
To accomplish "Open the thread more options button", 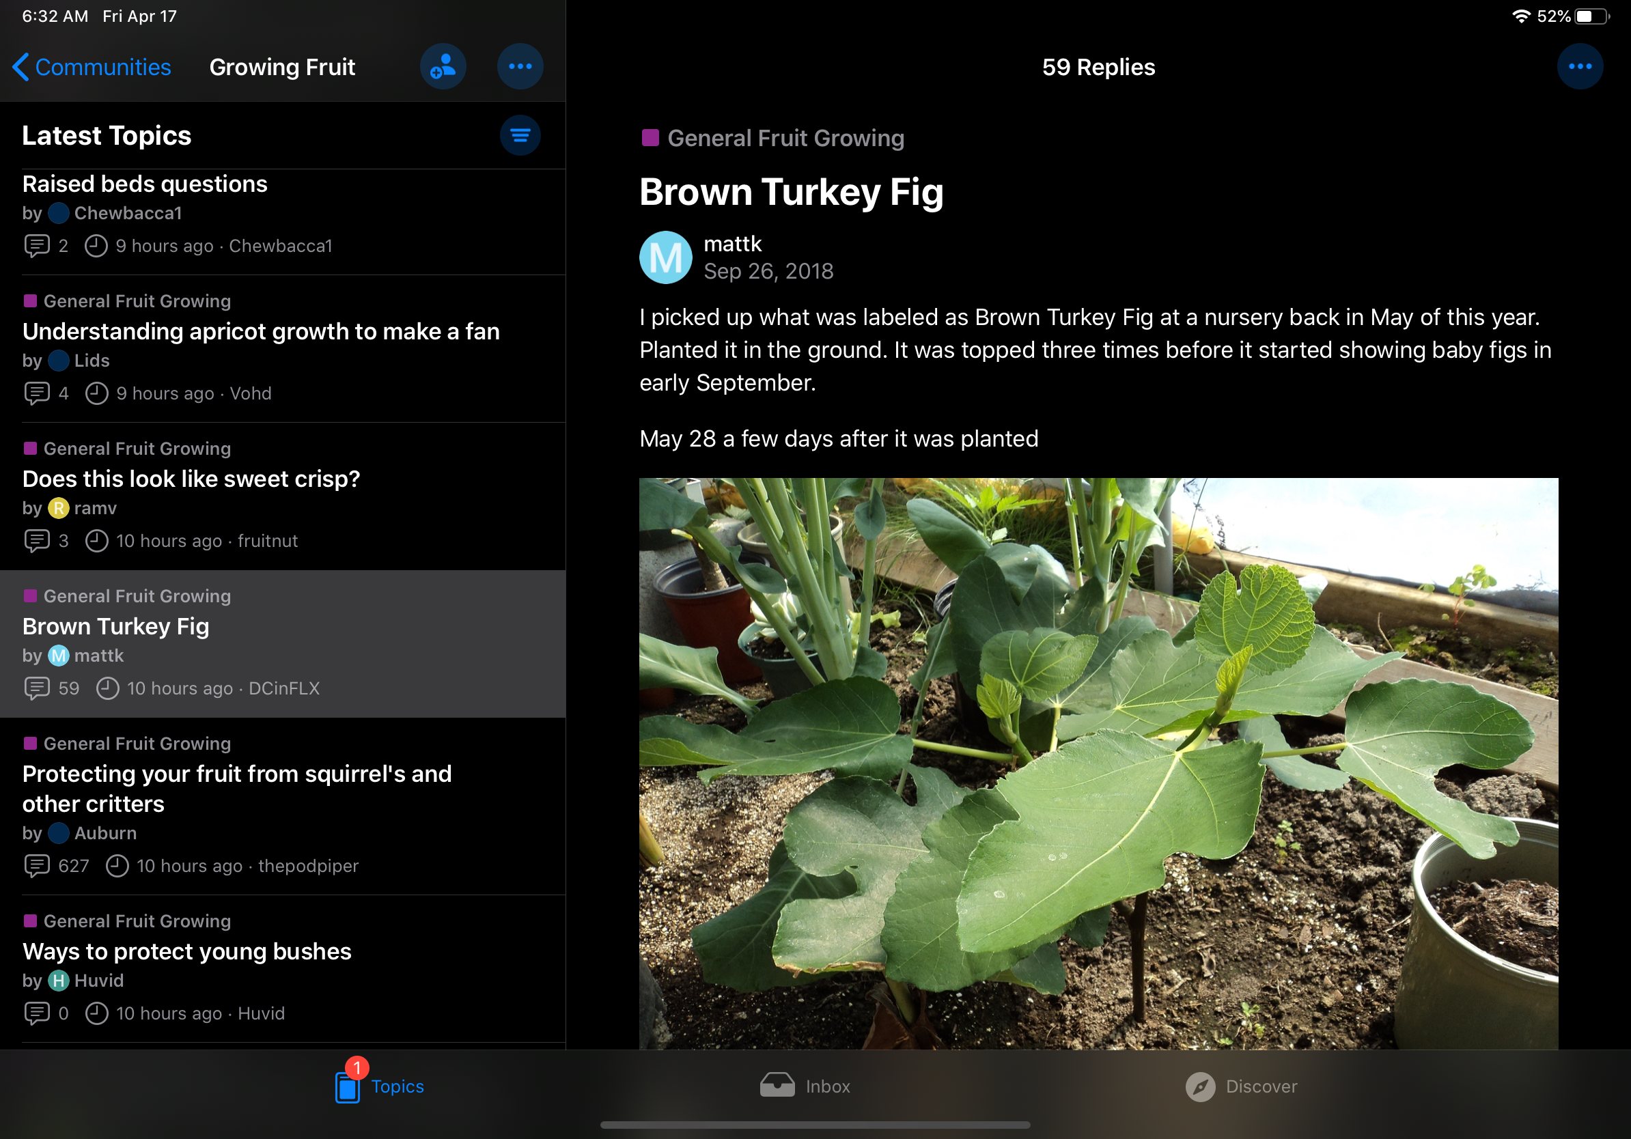I will tap(1579, 67).
